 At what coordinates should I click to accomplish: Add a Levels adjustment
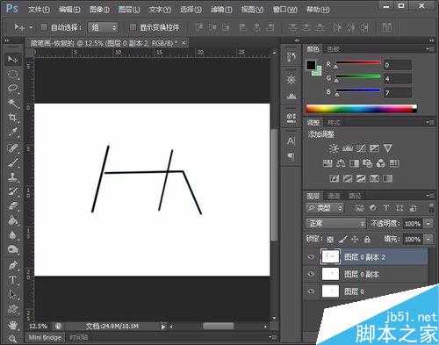(x=347, y=148)
